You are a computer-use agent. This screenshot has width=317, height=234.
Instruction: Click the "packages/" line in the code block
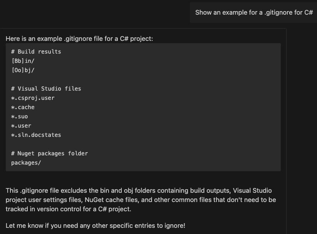[x=26, y=163]
